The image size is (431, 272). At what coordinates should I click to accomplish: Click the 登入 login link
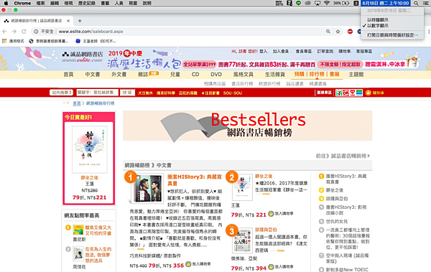[264, 51]
